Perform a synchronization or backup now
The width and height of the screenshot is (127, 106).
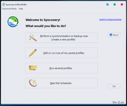(61, 38)
